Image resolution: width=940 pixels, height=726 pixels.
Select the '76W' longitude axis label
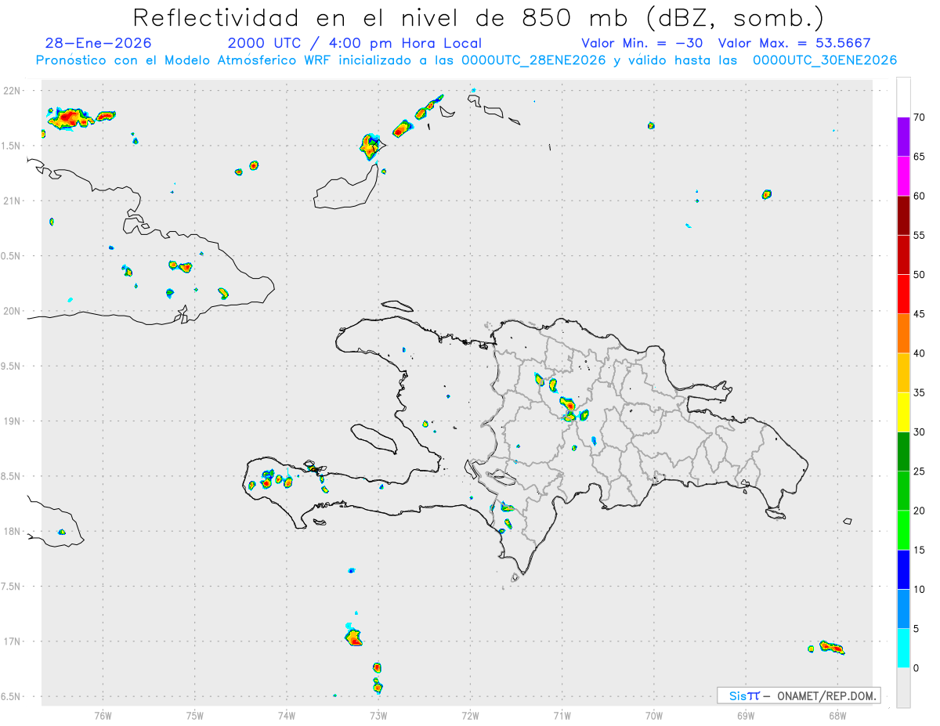point(103,715)
